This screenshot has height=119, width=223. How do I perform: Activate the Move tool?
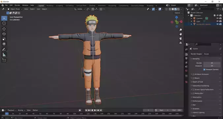(x=4, y=29)
